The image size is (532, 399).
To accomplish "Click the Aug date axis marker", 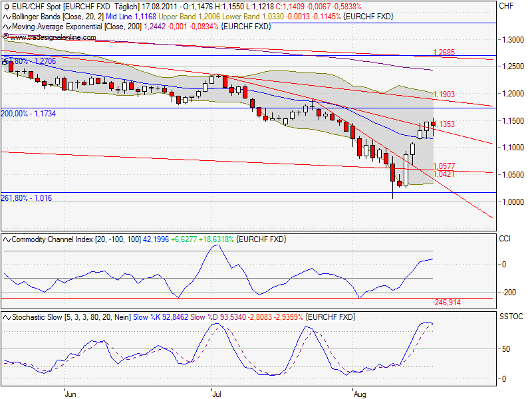I will [x=360, y=394].
